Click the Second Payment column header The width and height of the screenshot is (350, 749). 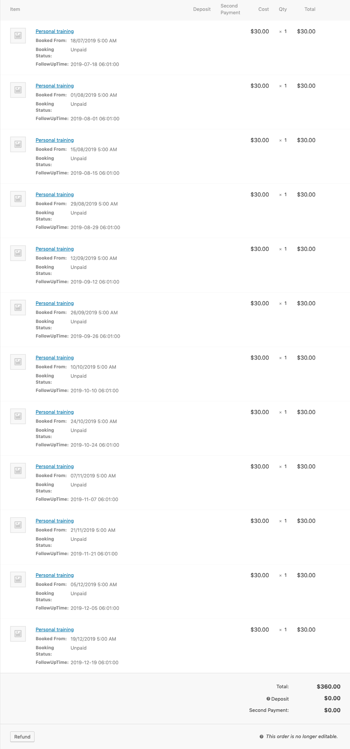[x=230, y=9]
